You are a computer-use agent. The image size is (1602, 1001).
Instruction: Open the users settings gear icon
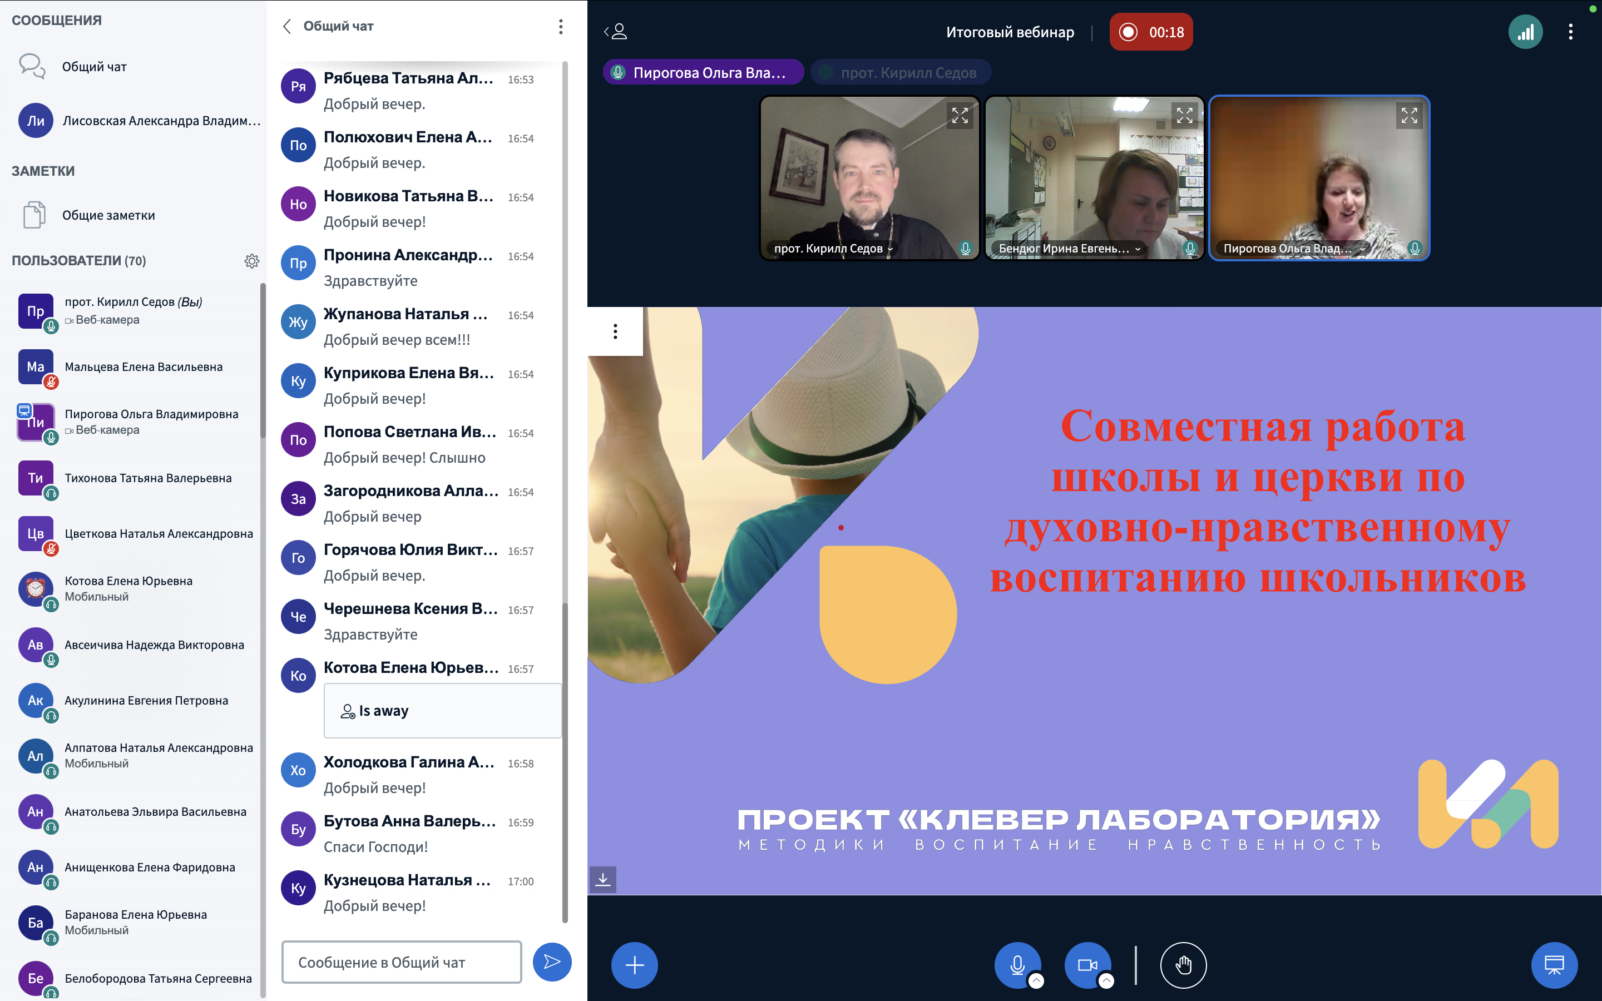[x=251, y=261]
